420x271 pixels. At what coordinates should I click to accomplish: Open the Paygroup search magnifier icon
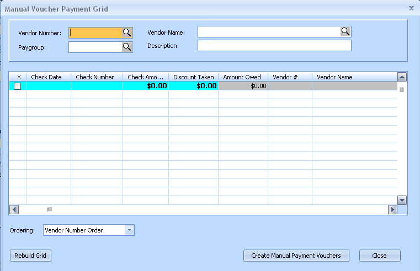click(127, 47)
